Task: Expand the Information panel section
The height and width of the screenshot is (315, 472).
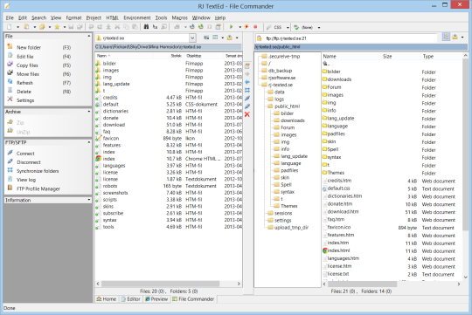Action: pos(89,200)
